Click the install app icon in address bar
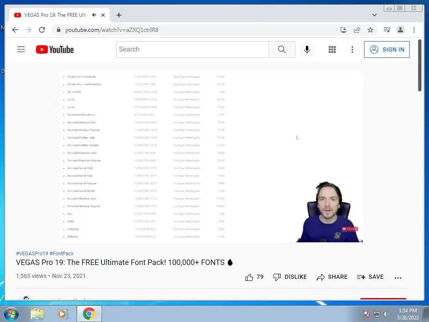The width and height of the screenshot is (429, 322). point(344,30)
